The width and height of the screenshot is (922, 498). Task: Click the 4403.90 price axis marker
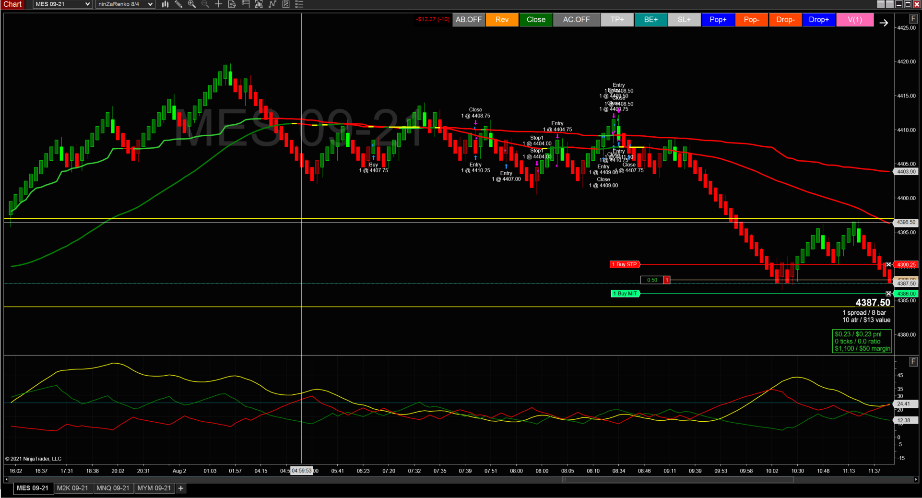click(906, 172)
